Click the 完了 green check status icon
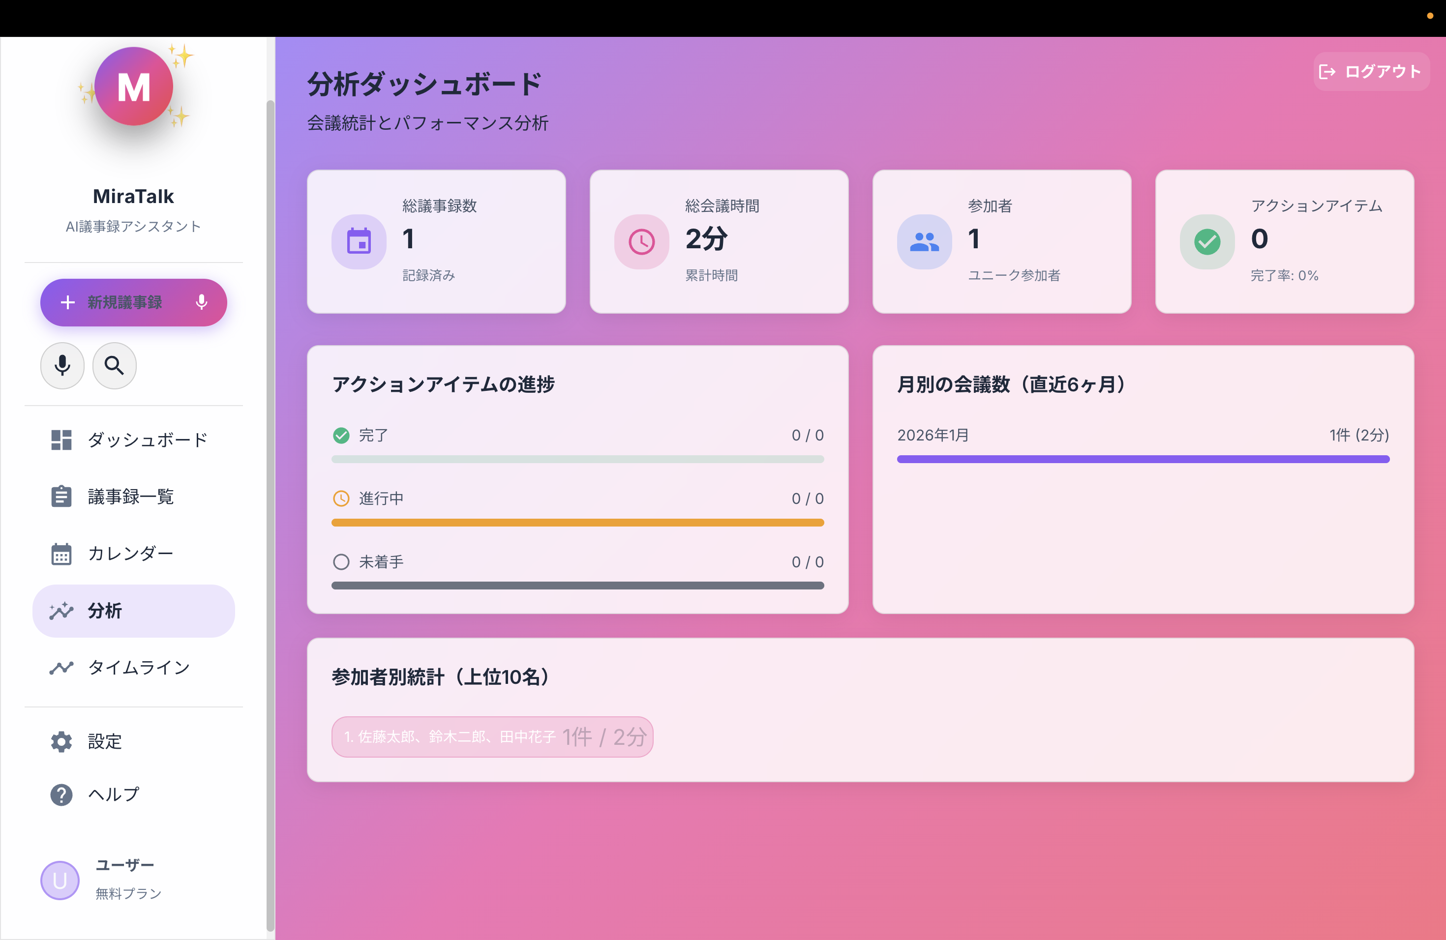 coord(341,436)
